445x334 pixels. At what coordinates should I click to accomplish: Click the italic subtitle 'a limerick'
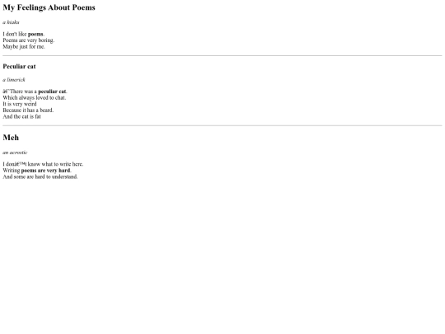click(14, 80)
